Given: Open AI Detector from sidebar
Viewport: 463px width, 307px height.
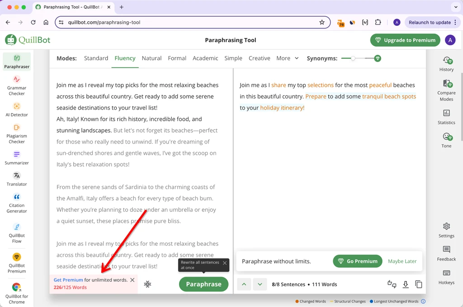Looking at the screenshot, I should [x=17, y=110].
